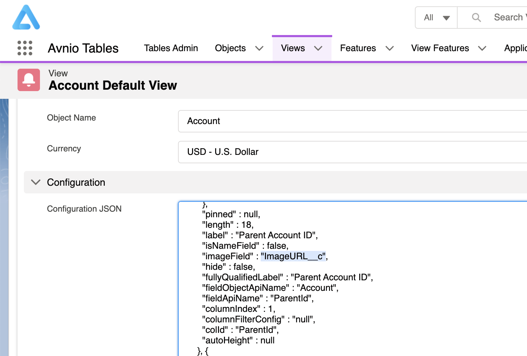This screenshot has height=356, width=527.
Task: Switch to the View Features tab
Action: [x=440, y=48]
